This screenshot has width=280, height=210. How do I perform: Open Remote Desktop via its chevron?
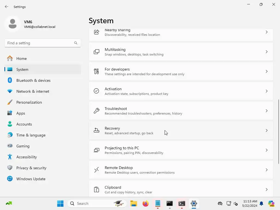point(266,170)
